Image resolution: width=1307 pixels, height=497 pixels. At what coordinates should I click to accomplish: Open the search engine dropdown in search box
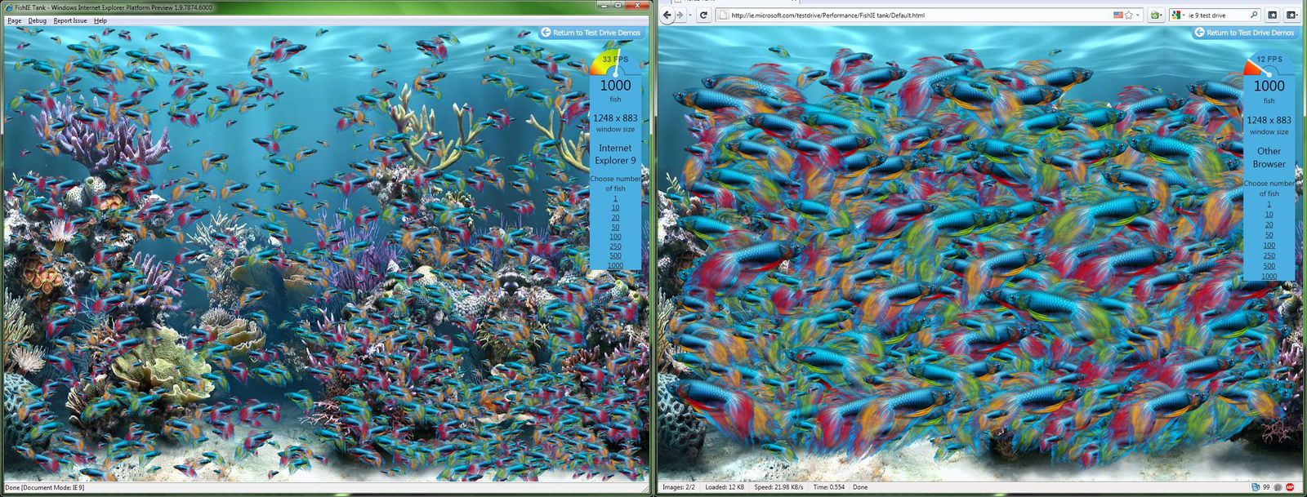point(1184,16)
